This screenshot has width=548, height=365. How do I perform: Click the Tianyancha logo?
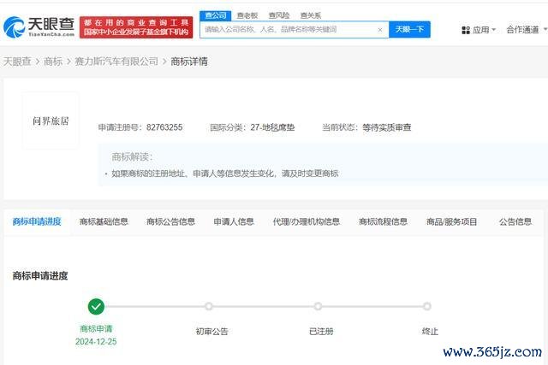(39, 26)
